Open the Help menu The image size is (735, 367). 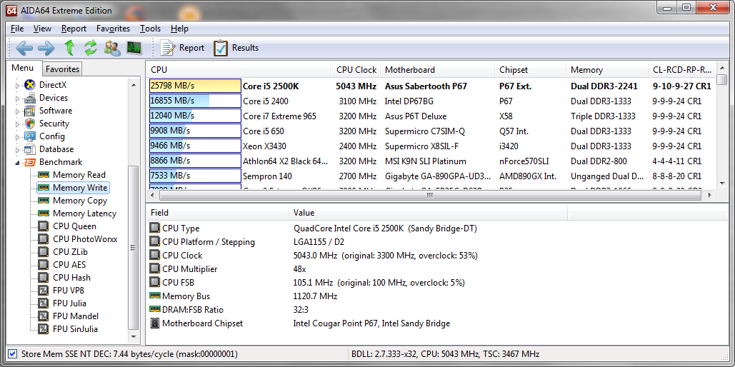pyautogui.click(x=179, y=29)
